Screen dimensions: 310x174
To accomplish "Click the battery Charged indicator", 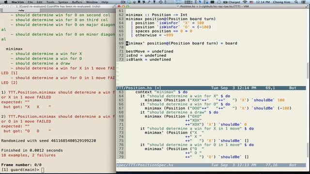I will point(232,2).
